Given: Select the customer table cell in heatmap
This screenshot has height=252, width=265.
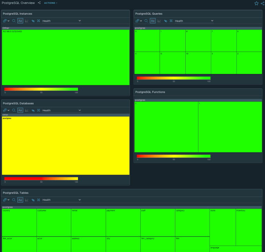Looking at the screenshot, I should click(x=54, y=222).
